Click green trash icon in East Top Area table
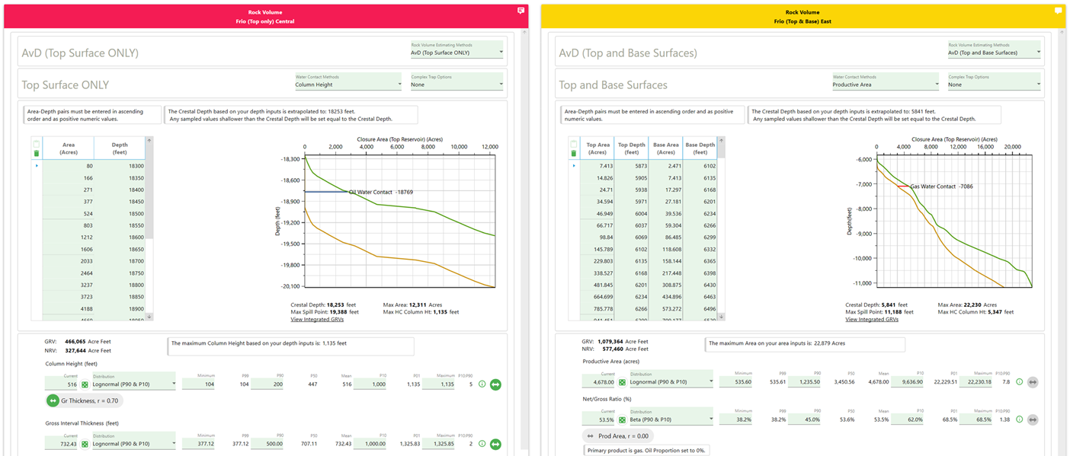 coord(573,154)
